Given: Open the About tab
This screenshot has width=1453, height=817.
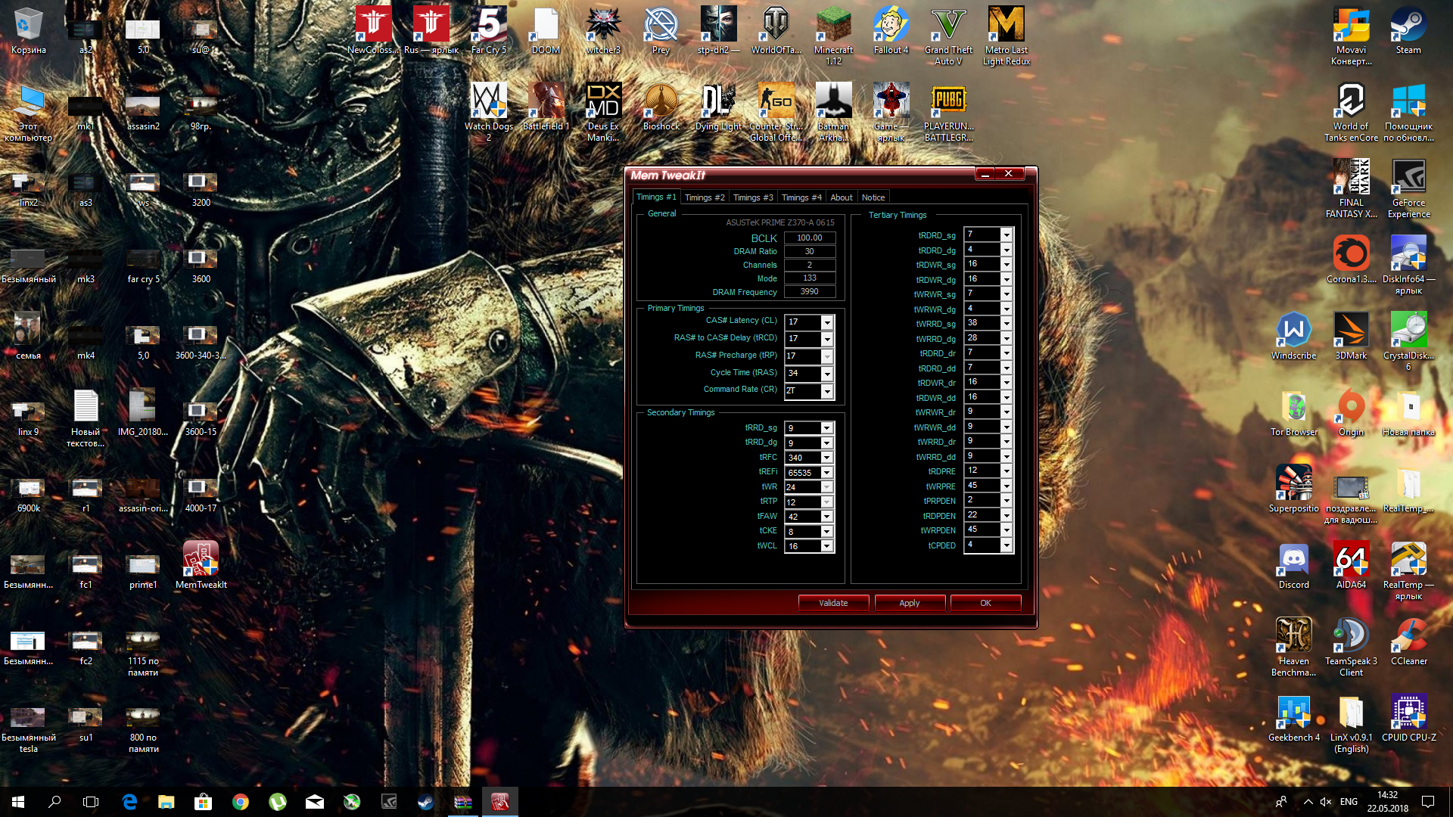Looking at the screenshot, I should pos(841,197).
